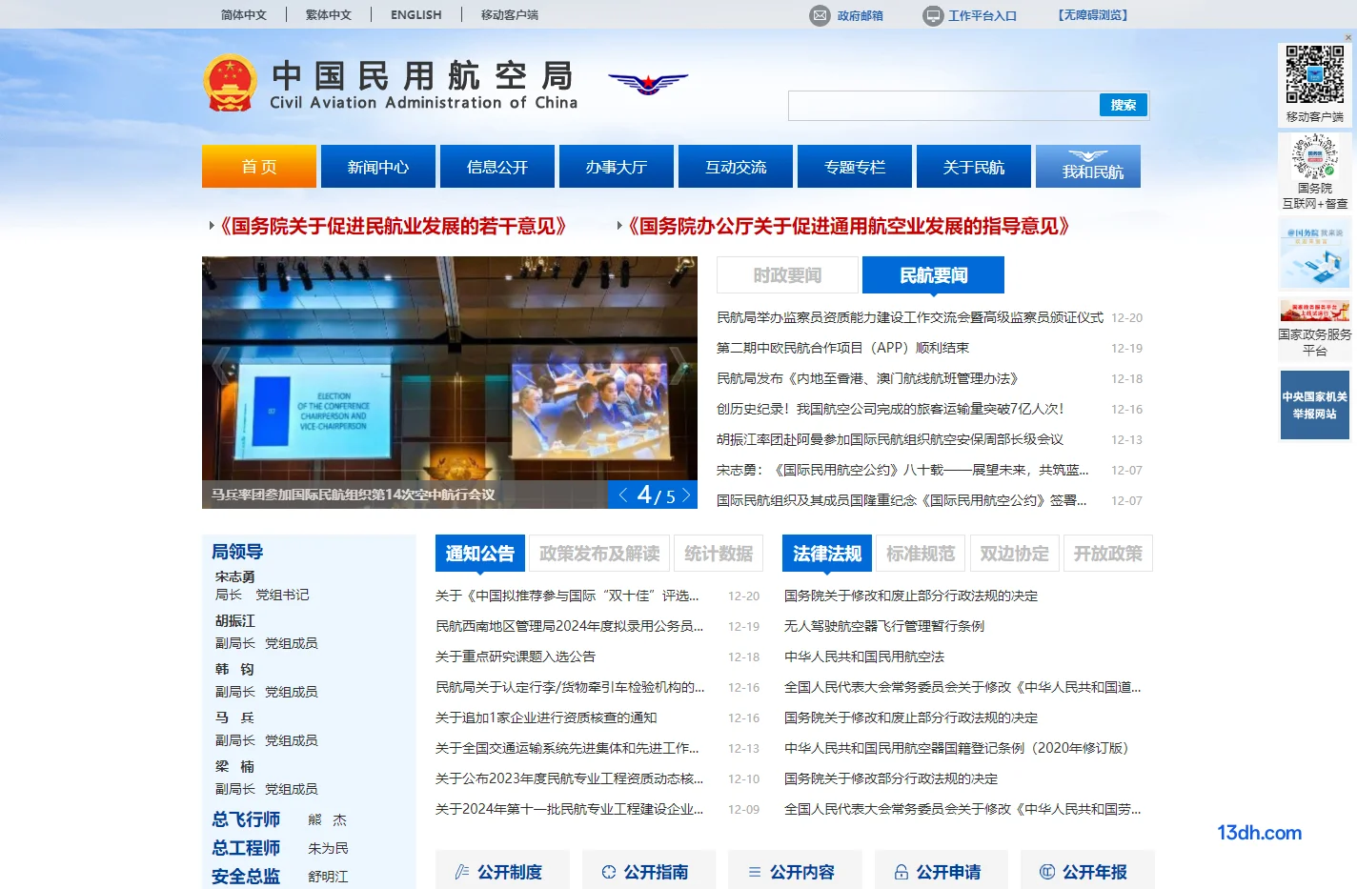Select the 双边协定 tab

pos(1014,554)
